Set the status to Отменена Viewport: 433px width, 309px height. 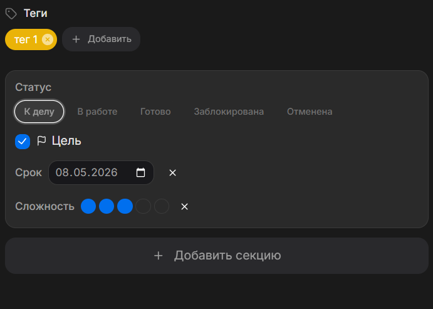coord(310,112)
